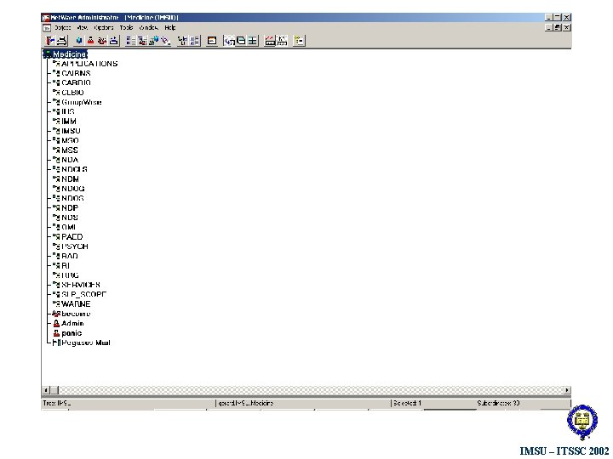This screenshot has width=613, height=459.
Task: Select the NDA container
Action: click(x=70, y=160)
